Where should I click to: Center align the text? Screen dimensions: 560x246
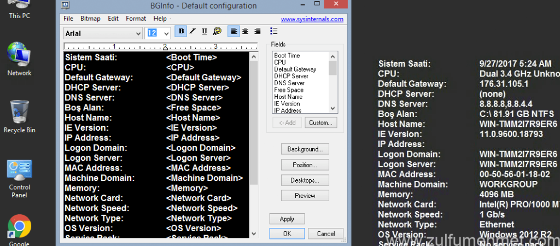(246, 32)
